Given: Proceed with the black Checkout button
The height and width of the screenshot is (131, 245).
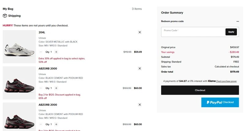Looking at the screenshot, I should [x=200, y=90].
